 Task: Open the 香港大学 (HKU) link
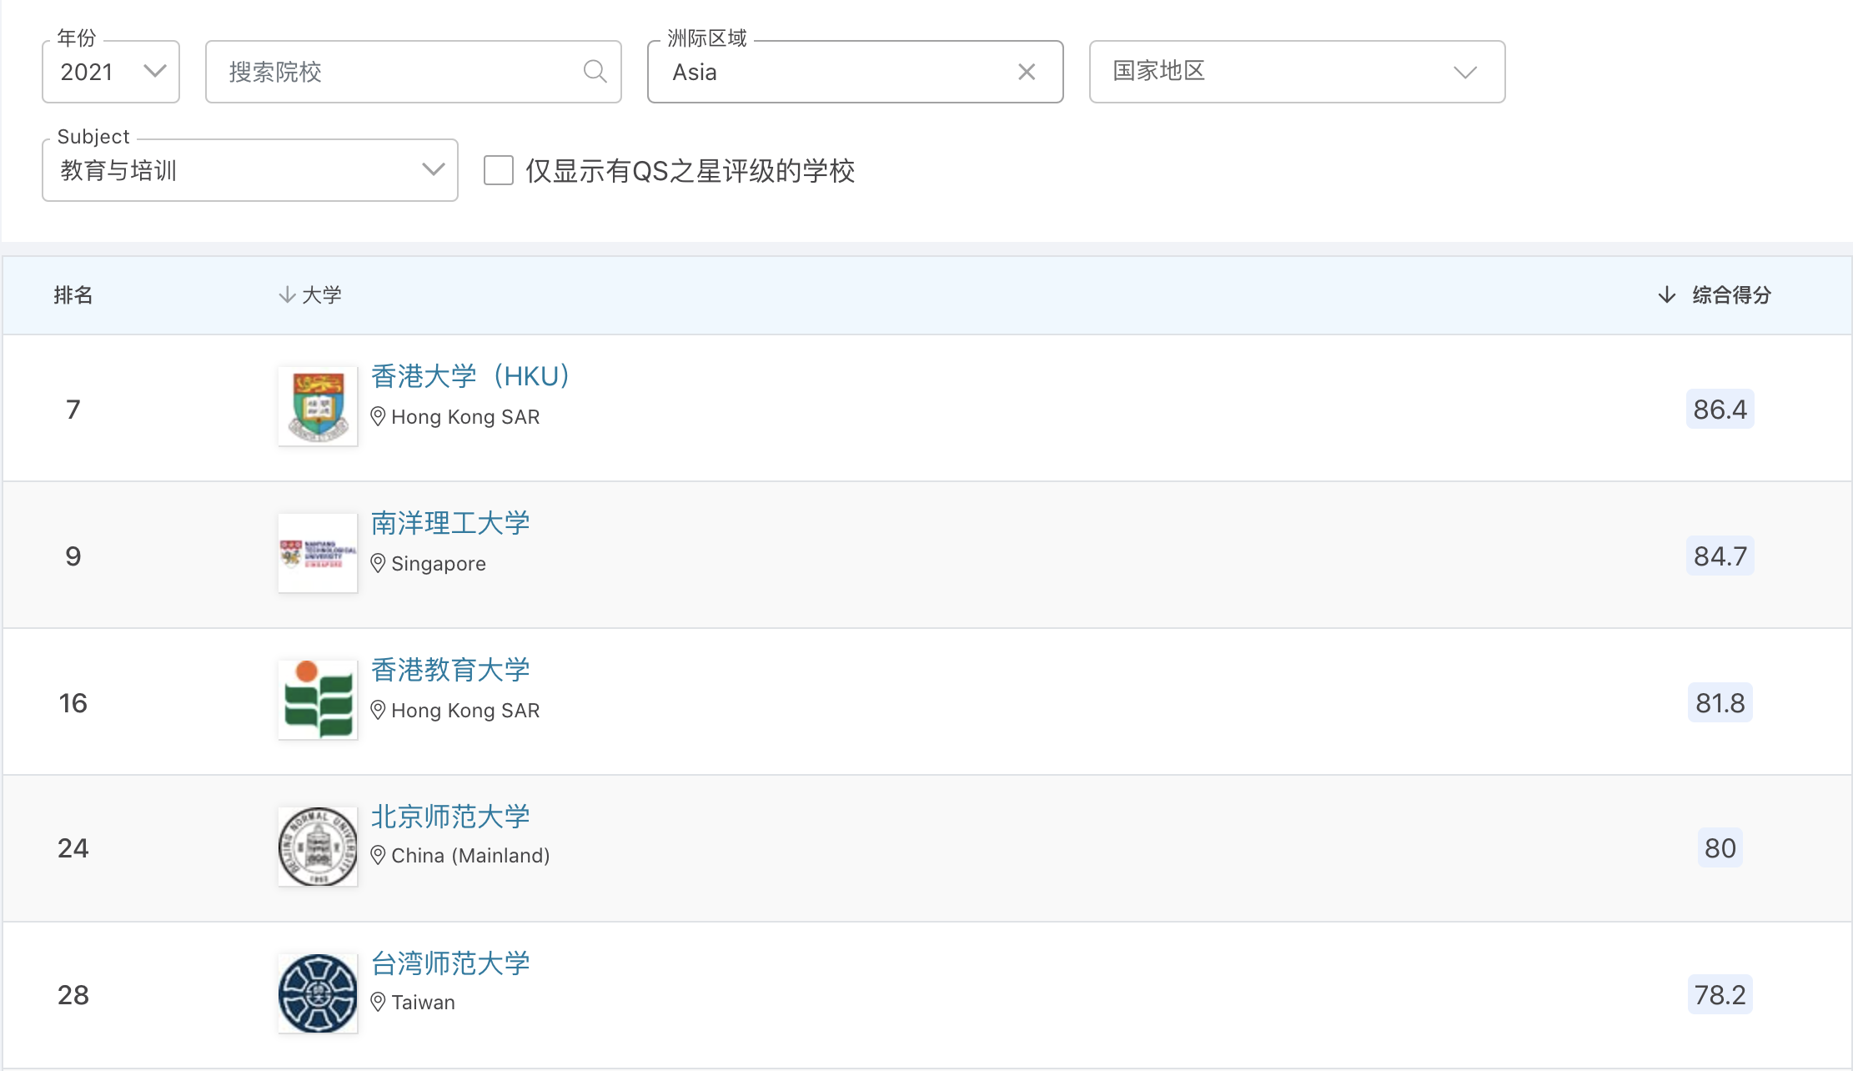coord(470,376)
